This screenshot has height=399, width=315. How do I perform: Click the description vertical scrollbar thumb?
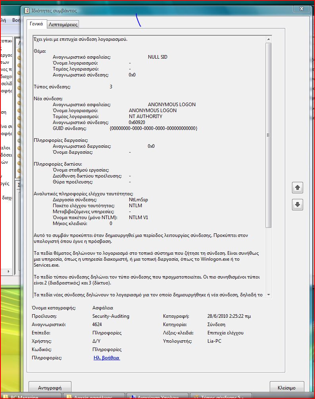[x=268, y=135]
